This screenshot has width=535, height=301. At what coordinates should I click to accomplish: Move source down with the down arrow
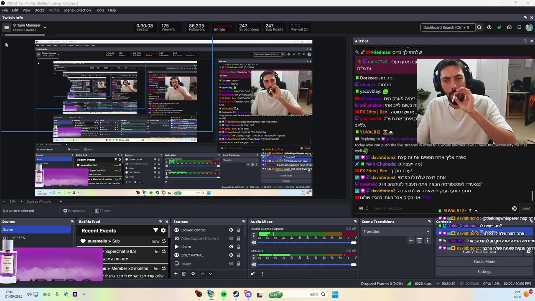click(210, 274)
